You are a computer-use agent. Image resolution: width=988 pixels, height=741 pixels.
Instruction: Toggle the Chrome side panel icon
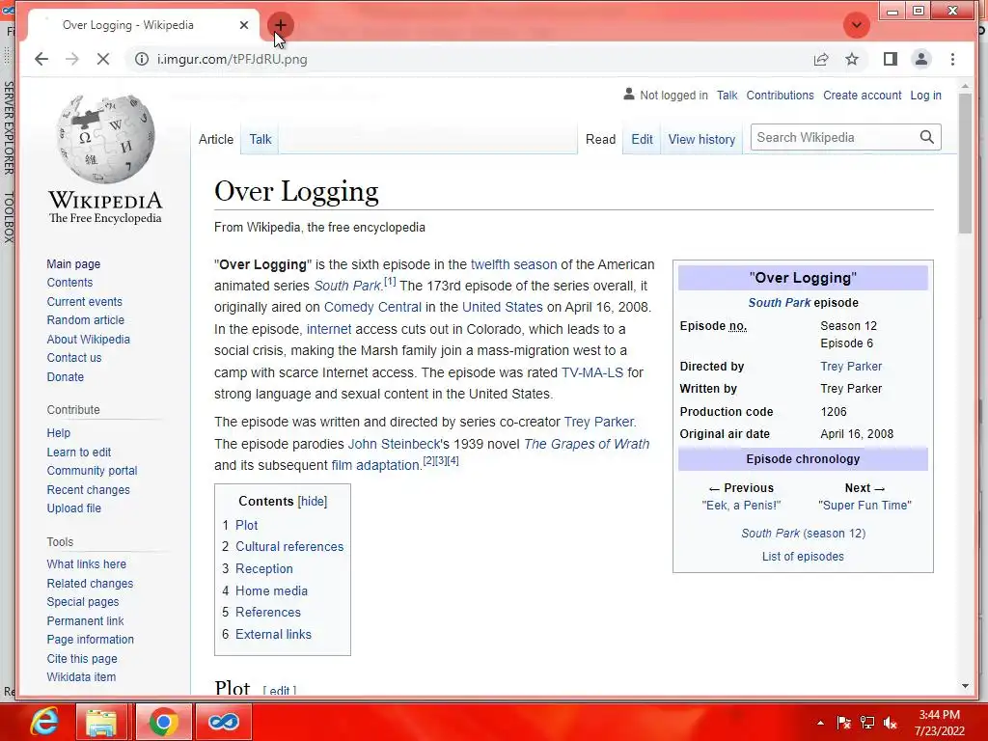(890, 59)
